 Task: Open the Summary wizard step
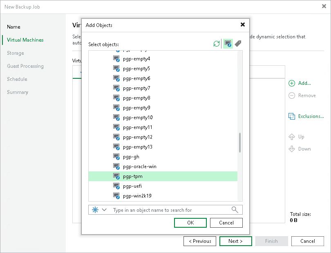pyautogui.click(x=18, y=92)
